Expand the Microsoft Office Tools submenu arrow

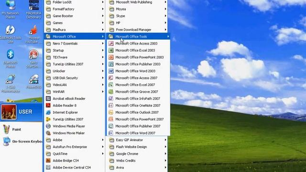168,36
